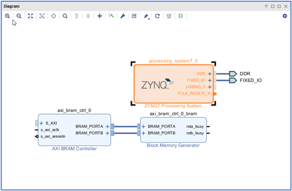Expand S_AXI interface on BRAM controller
Viewport: 292px width, 191px height.
[x=41, y=123]
